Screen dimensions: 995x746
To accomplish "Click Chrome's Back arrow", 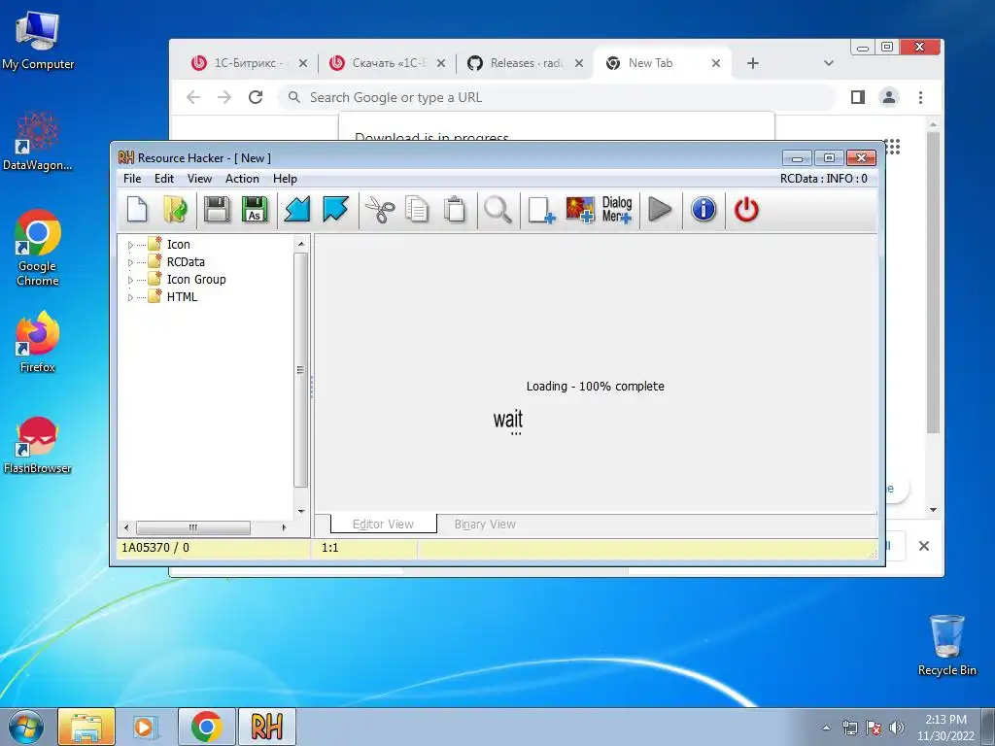I will point(193,97).
